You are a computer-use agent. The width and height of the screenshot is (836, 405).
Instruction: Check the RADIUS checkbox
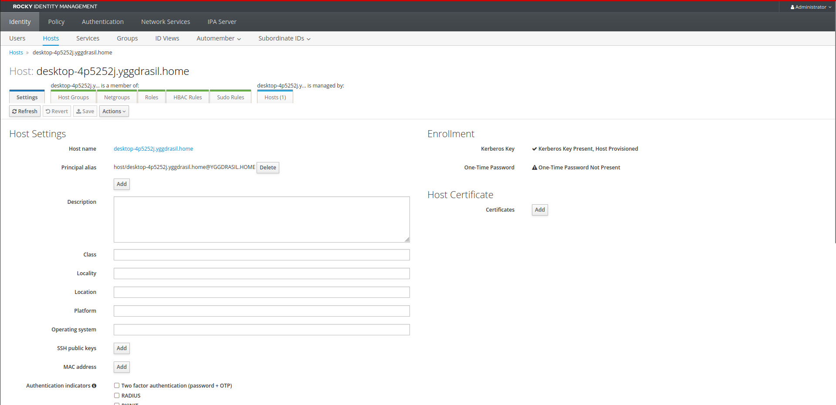(117, 395)
